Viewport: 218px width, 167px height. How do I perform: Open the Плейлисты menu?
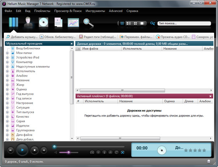(x=42, y=11)
